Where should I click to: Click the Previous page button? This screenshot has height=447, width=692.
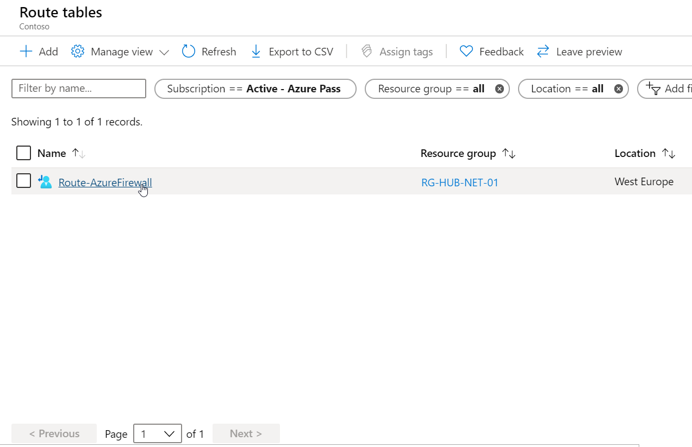click(x=54, y=433)
